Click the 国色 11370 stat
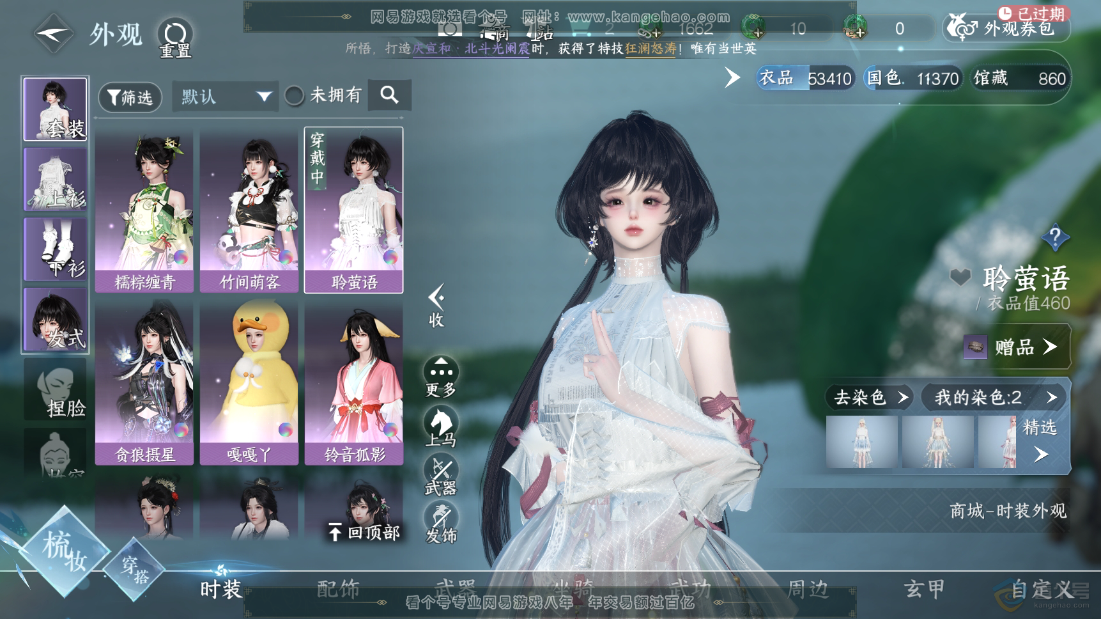Viewport: 1101px width, 619px height. [912, 78]
